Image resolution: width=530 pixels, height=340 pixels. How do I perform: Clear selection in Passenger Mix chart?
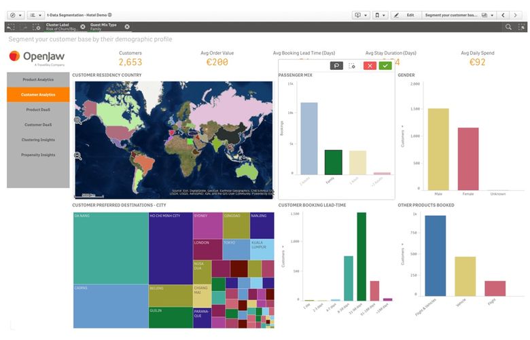pos(352,66)
